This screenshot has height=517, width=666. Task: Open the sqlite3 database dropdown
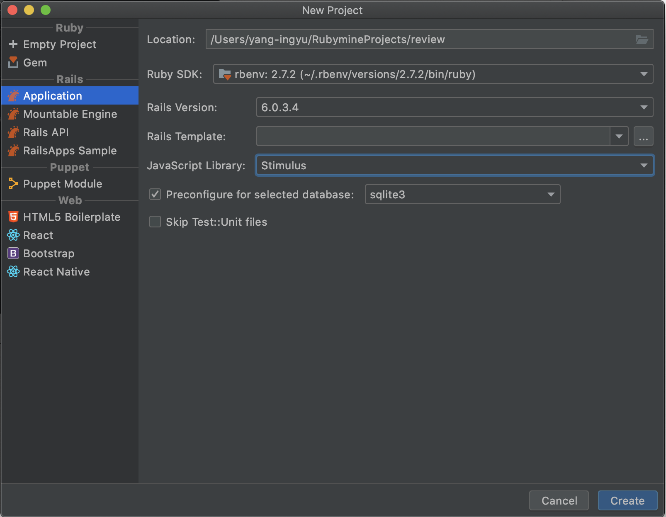(x=462, y=194)
